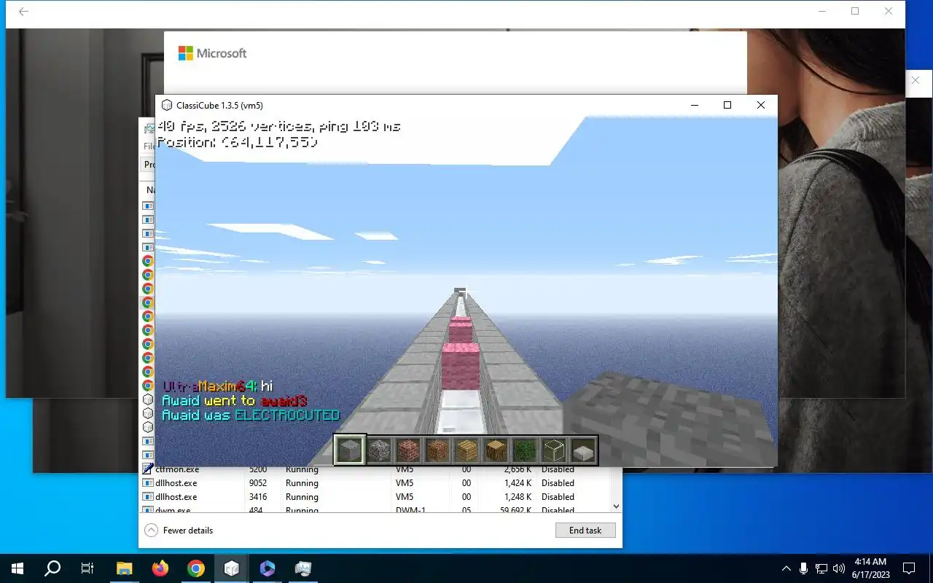Click the nearest pink block on the bridge
Viewport: 933px width, 583px height.
click(x=461, y=367)
